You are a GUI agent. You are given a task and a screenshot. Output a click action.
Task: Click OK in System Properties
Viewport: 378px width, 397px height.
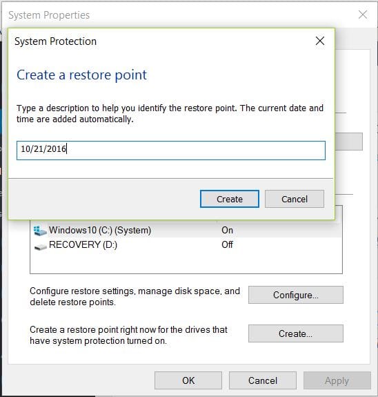pyautogui.click(x=188, y=380)
